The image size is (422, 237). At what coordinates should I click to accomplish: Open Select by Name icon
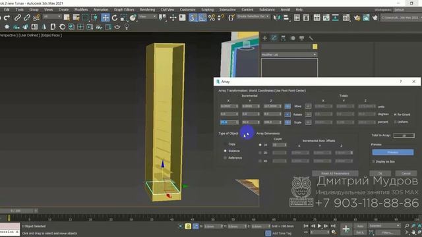click(x=76, y=18)
